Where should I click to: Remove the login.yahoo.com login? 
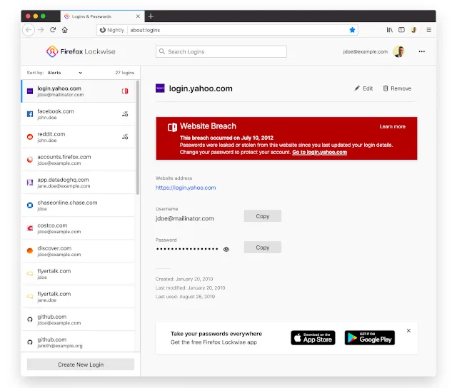pos(397,88)
